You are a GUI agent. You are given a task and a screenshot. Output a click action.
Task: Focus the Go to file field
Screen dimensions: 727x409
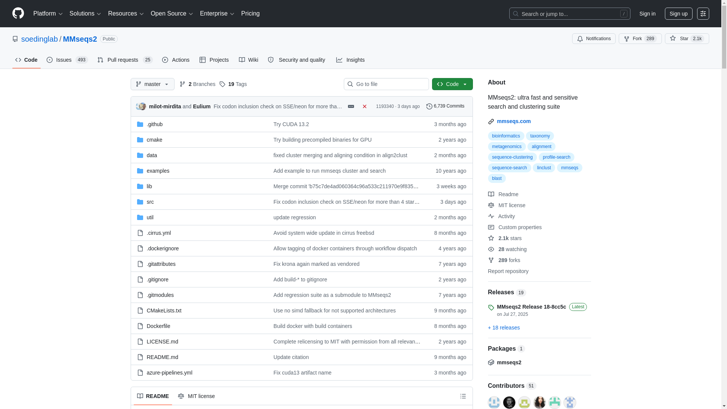pyautogui.click(x=386, y=84)
